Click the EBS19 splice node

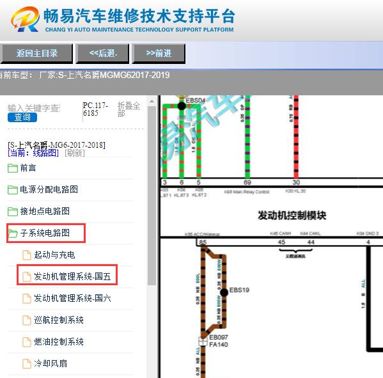coord(224,292)
